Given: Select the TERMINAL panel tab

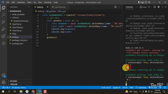Looking at the screenshot, I should coord(129,7).
